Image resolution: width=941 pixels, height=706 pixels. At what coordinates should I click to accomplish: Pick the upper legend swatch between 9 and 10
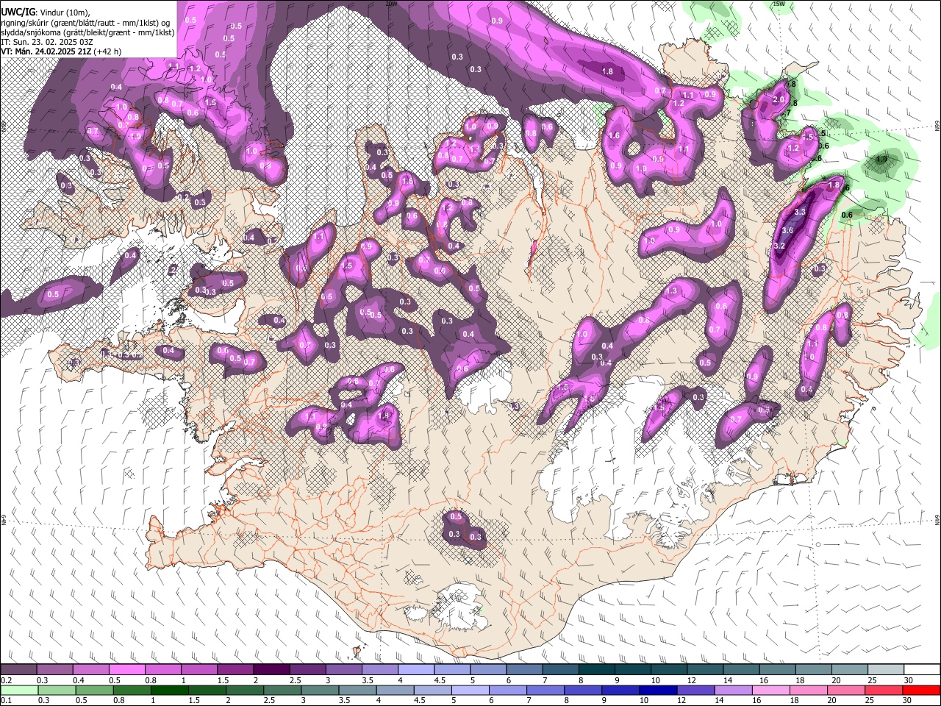pyautogui.click(x=633, y=670)
